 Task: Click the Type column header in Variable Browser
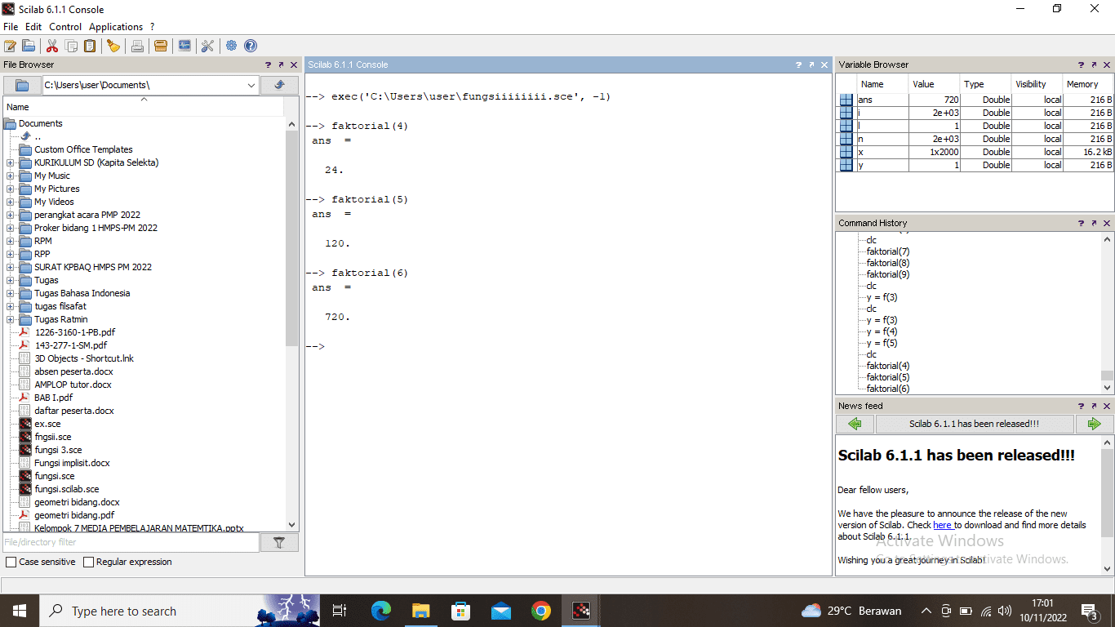pos(984,84)
